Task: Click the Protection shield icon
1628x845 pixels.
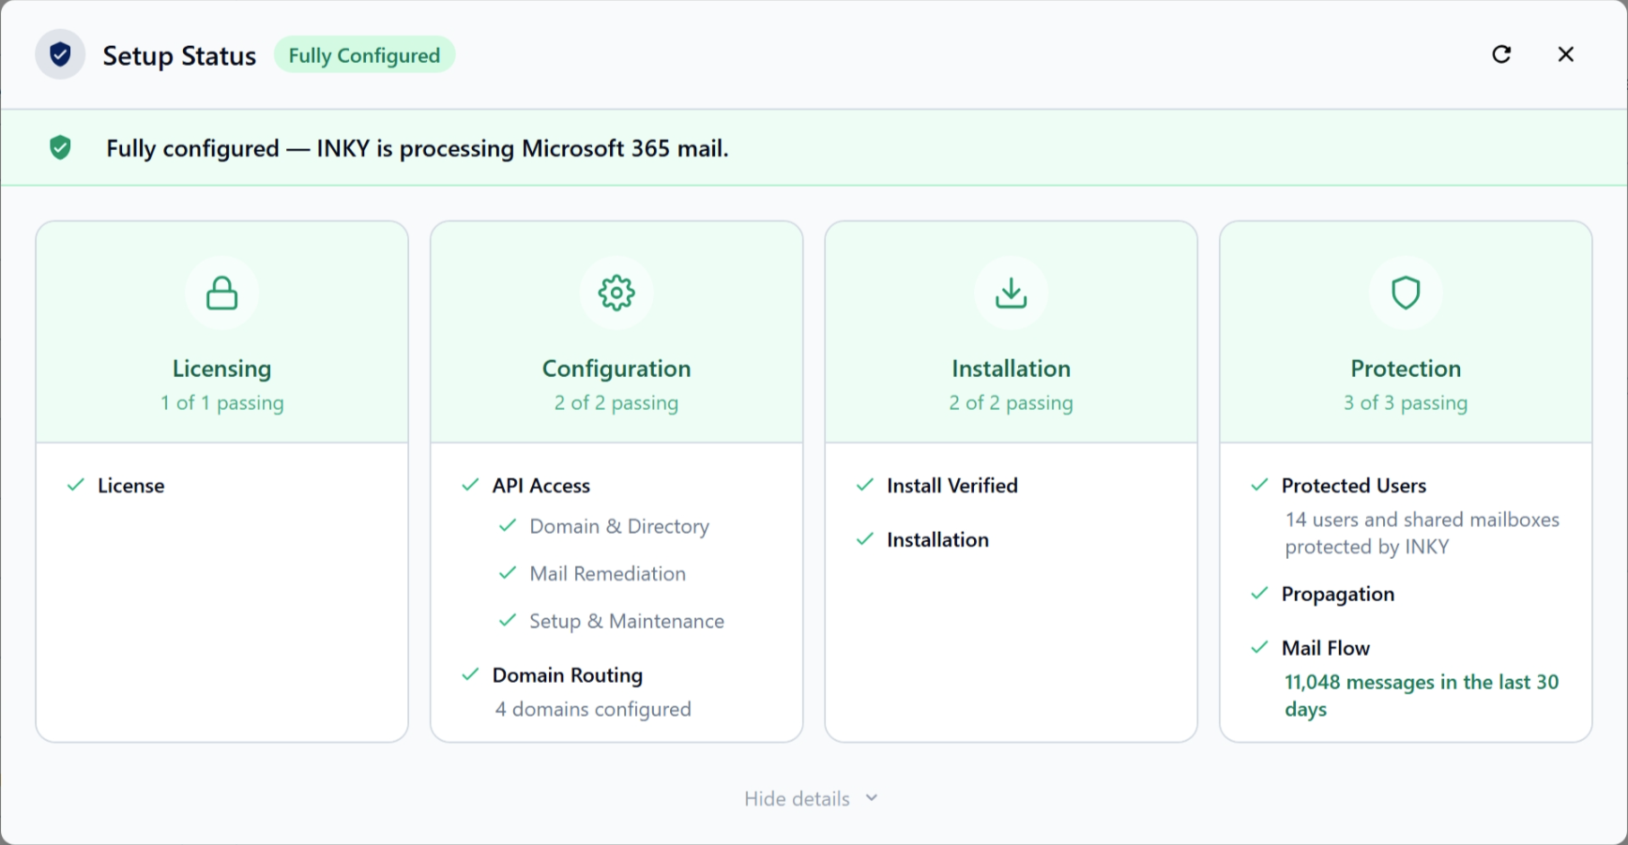Action: pos(1405,293)
